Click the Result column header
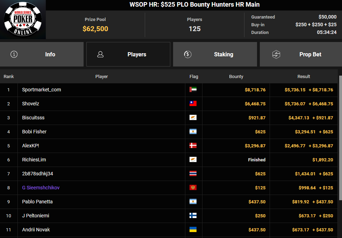The width and height of the screenshot is (342, 238). pyautogui.click(x=304, y=76)
